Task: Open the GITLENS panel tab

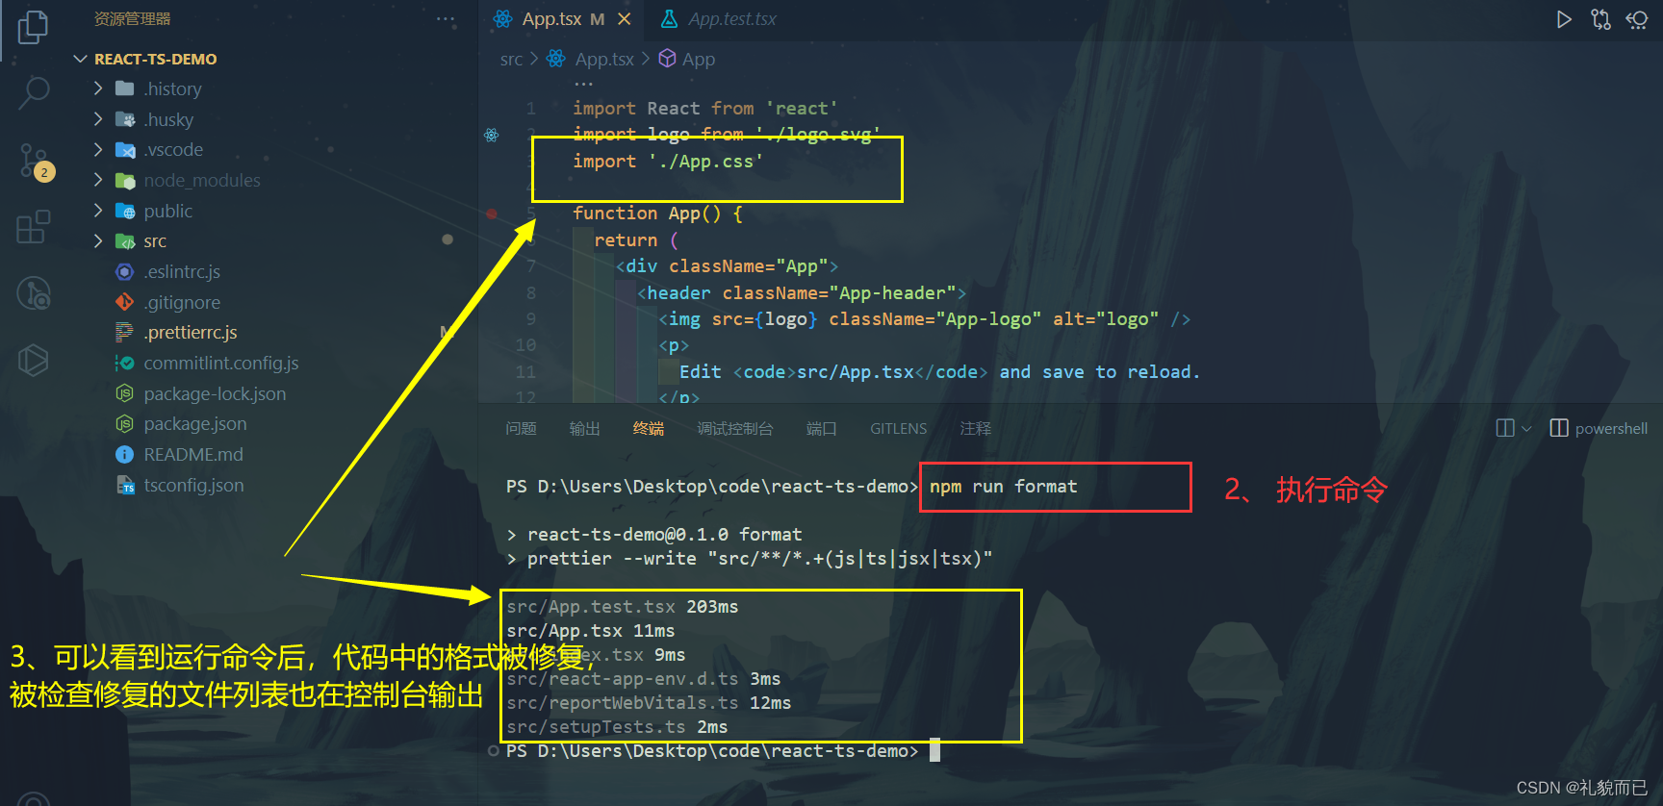Action: coord(898,428)
